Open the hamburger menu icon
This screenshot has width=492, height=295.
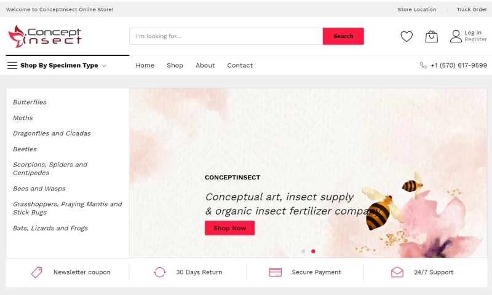pyautogui.click(x=12, y=65)
